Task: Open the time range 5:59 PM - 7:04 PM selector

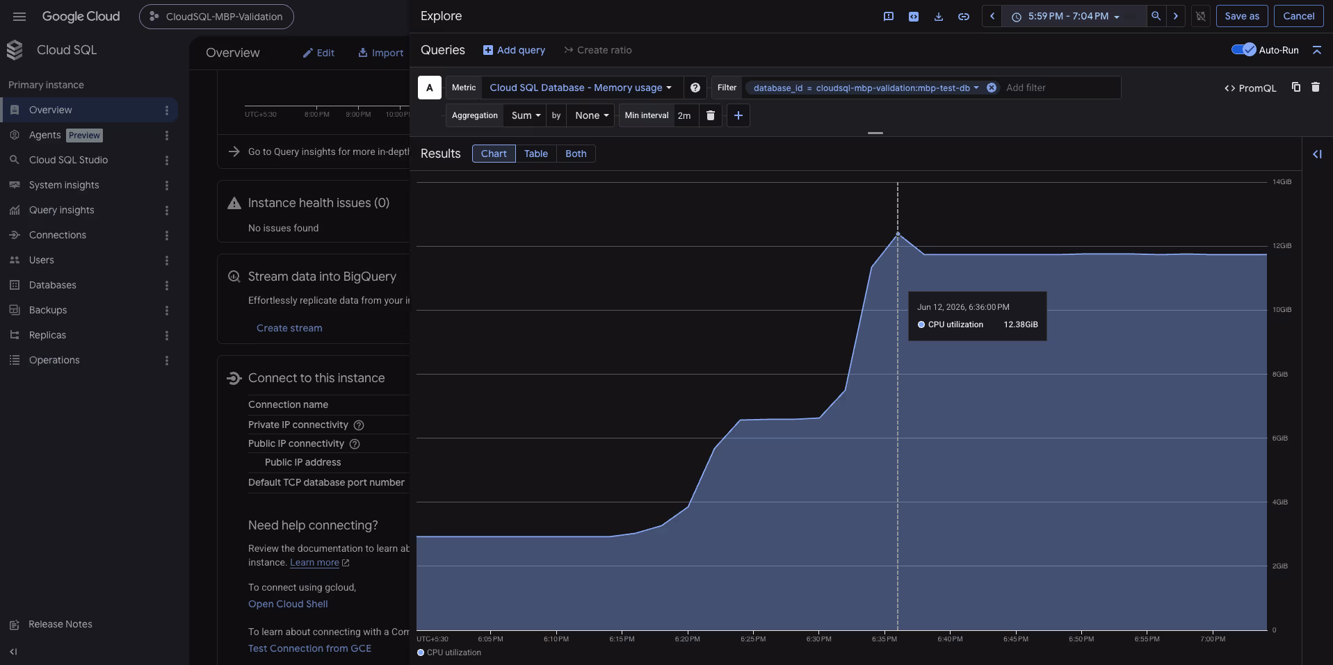Action: click(1074, 16)
